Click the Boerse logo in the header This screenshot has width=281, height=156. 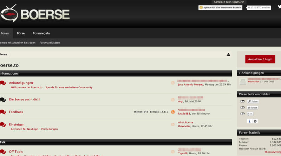(35, 13)
